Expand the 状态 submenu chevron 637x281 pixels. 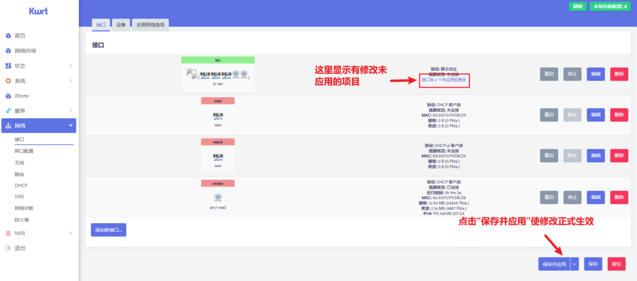pos(71,66)
